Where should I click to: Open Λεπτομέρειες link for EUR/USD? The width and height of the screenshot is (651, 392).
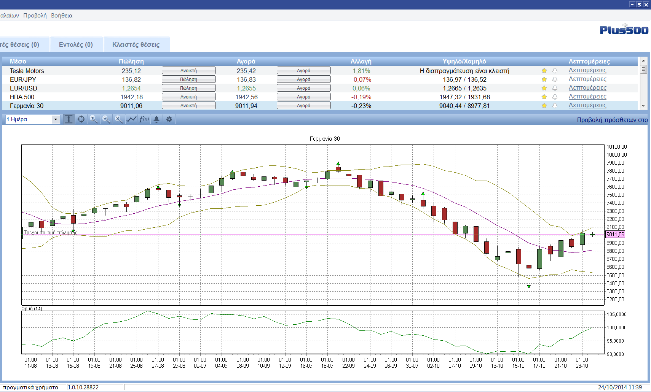pos(587,88)
